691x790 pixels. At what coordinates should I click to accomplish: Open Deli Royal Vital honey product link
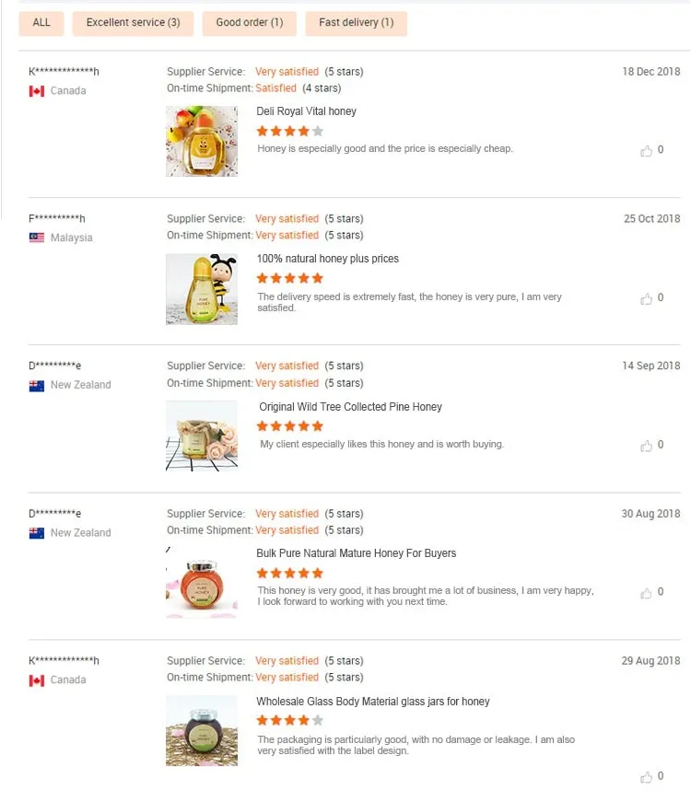coord(306,111)
